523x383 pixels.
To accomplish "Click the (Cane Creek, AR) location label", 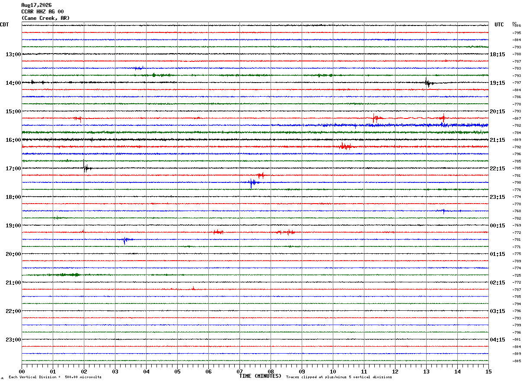I will tap(45, 18).
